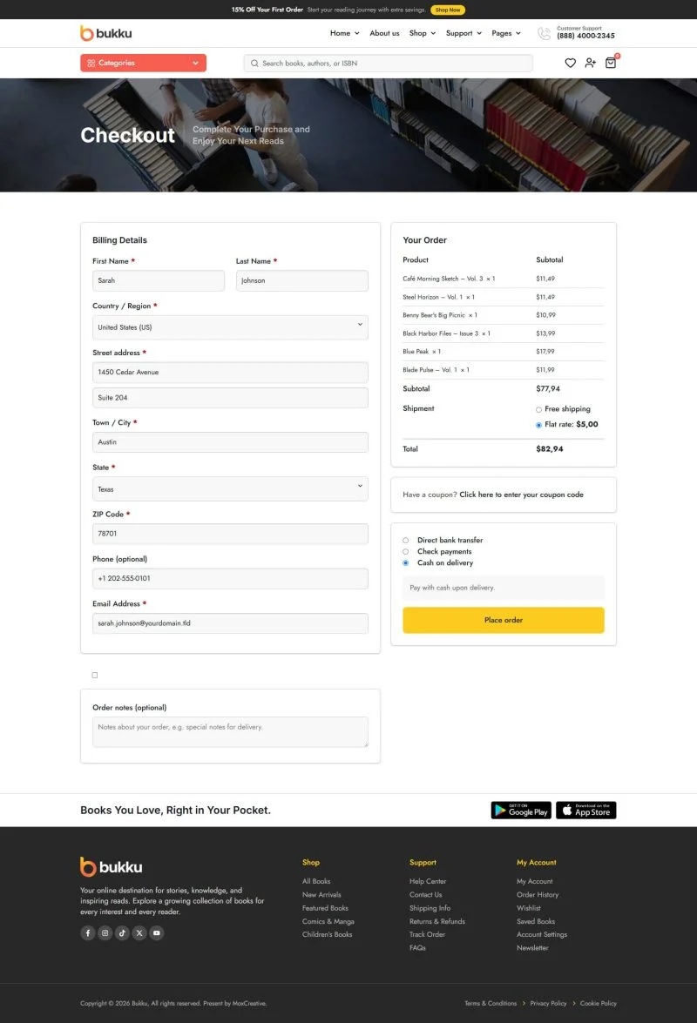Click the App Store badge
697x1023 pixels.
586,811
